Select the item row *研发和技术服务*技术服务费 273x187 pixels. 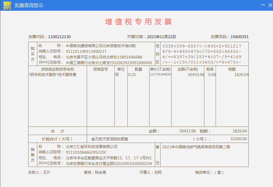tap(53, 75)
